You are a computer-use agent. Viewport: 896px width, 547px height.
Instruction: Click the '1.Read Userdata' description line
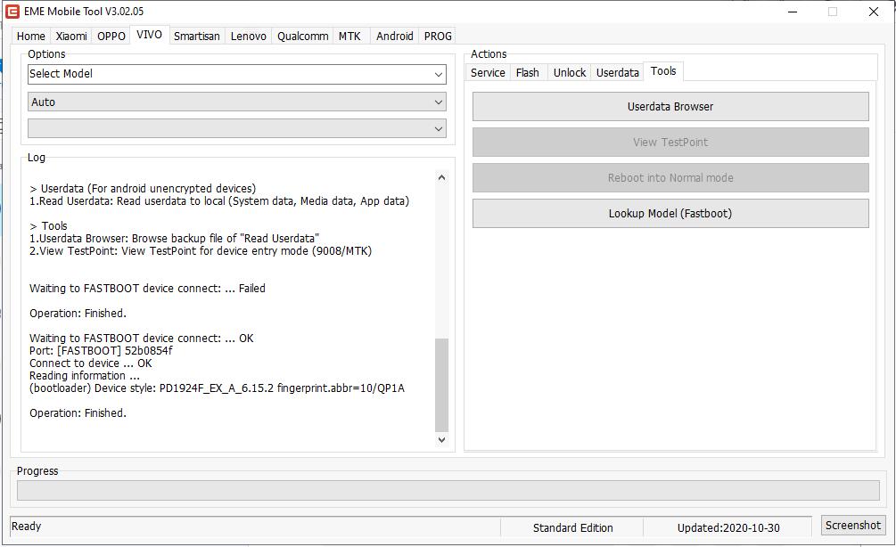[x=219, y=201]
